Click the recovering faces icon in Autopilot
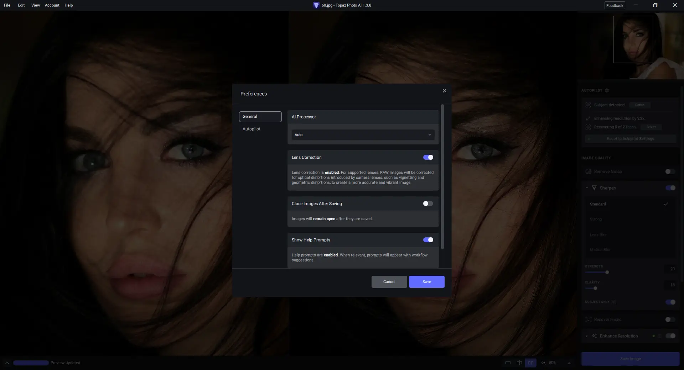The width and height of the screenshot is (684, 370). (588, 127)
